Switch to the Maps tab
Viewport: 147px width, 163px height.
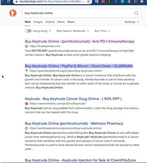coord(71,22)
